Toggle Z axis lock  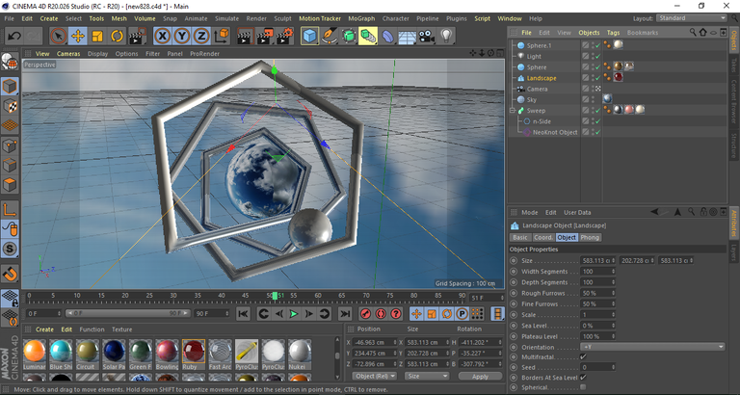[201, 36]
